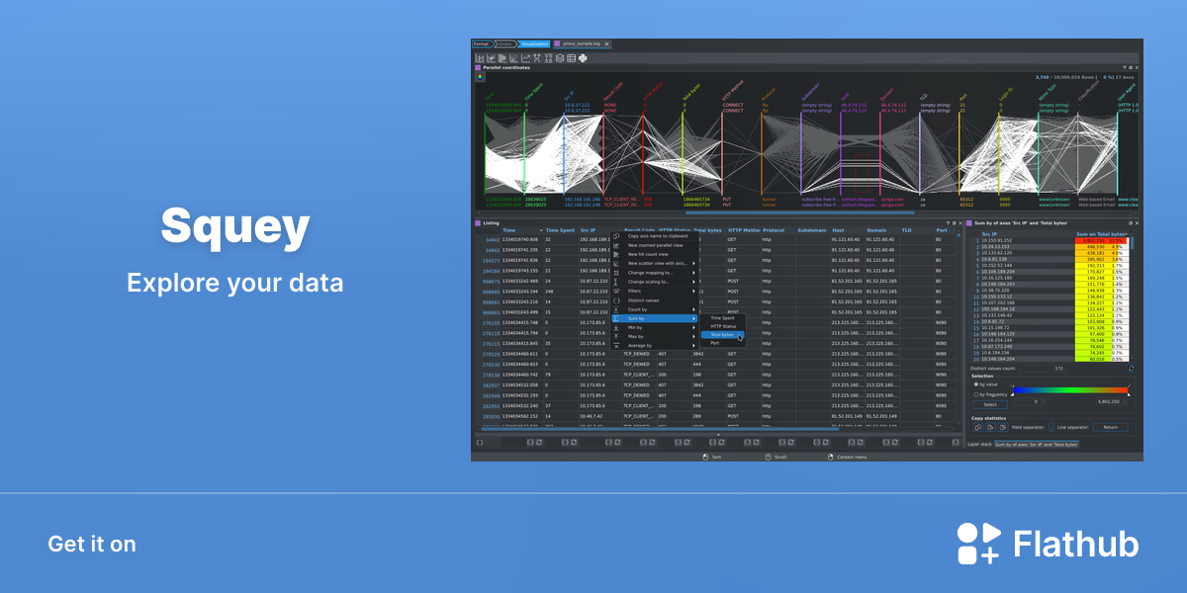
Task: Click the Return line separator button
Action: pyautogui.click(x=1111, y=427)
